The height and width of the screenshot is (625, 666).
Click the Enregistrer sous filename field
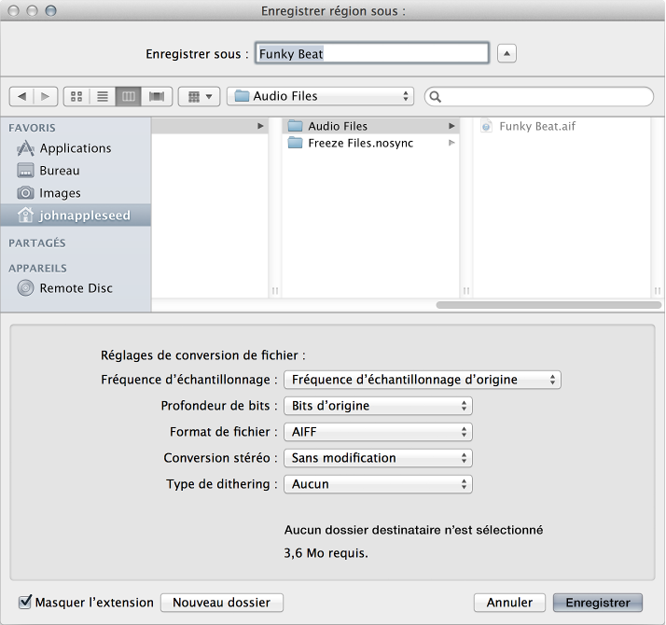pos(371,54)
